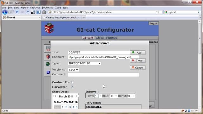Click the Delicious status bar icon

186,111
